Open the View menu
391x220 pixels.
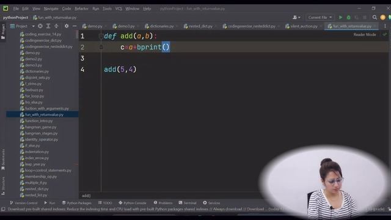point(36,9)
